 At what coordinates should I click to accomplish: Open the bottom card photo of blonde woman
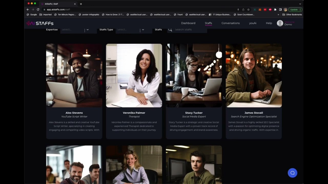click(x=134, y=165)
